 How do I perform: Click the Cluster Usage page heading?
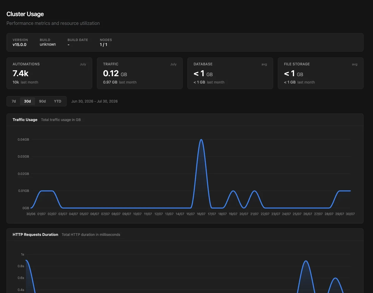[25, 14]
